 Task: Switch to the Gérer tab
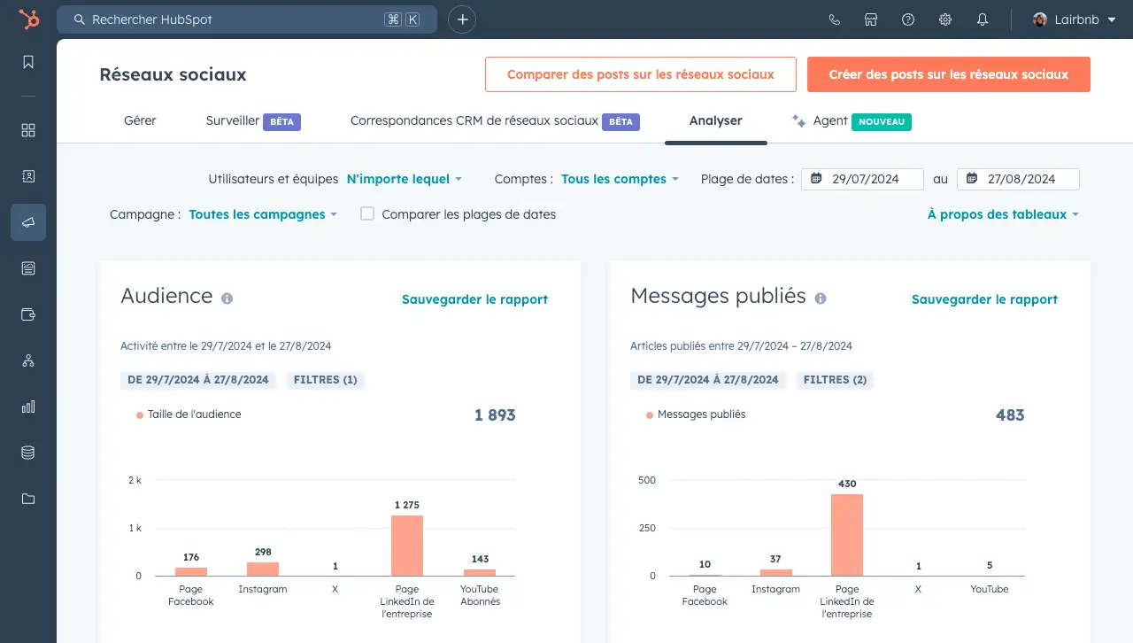(x=140, y=120)
